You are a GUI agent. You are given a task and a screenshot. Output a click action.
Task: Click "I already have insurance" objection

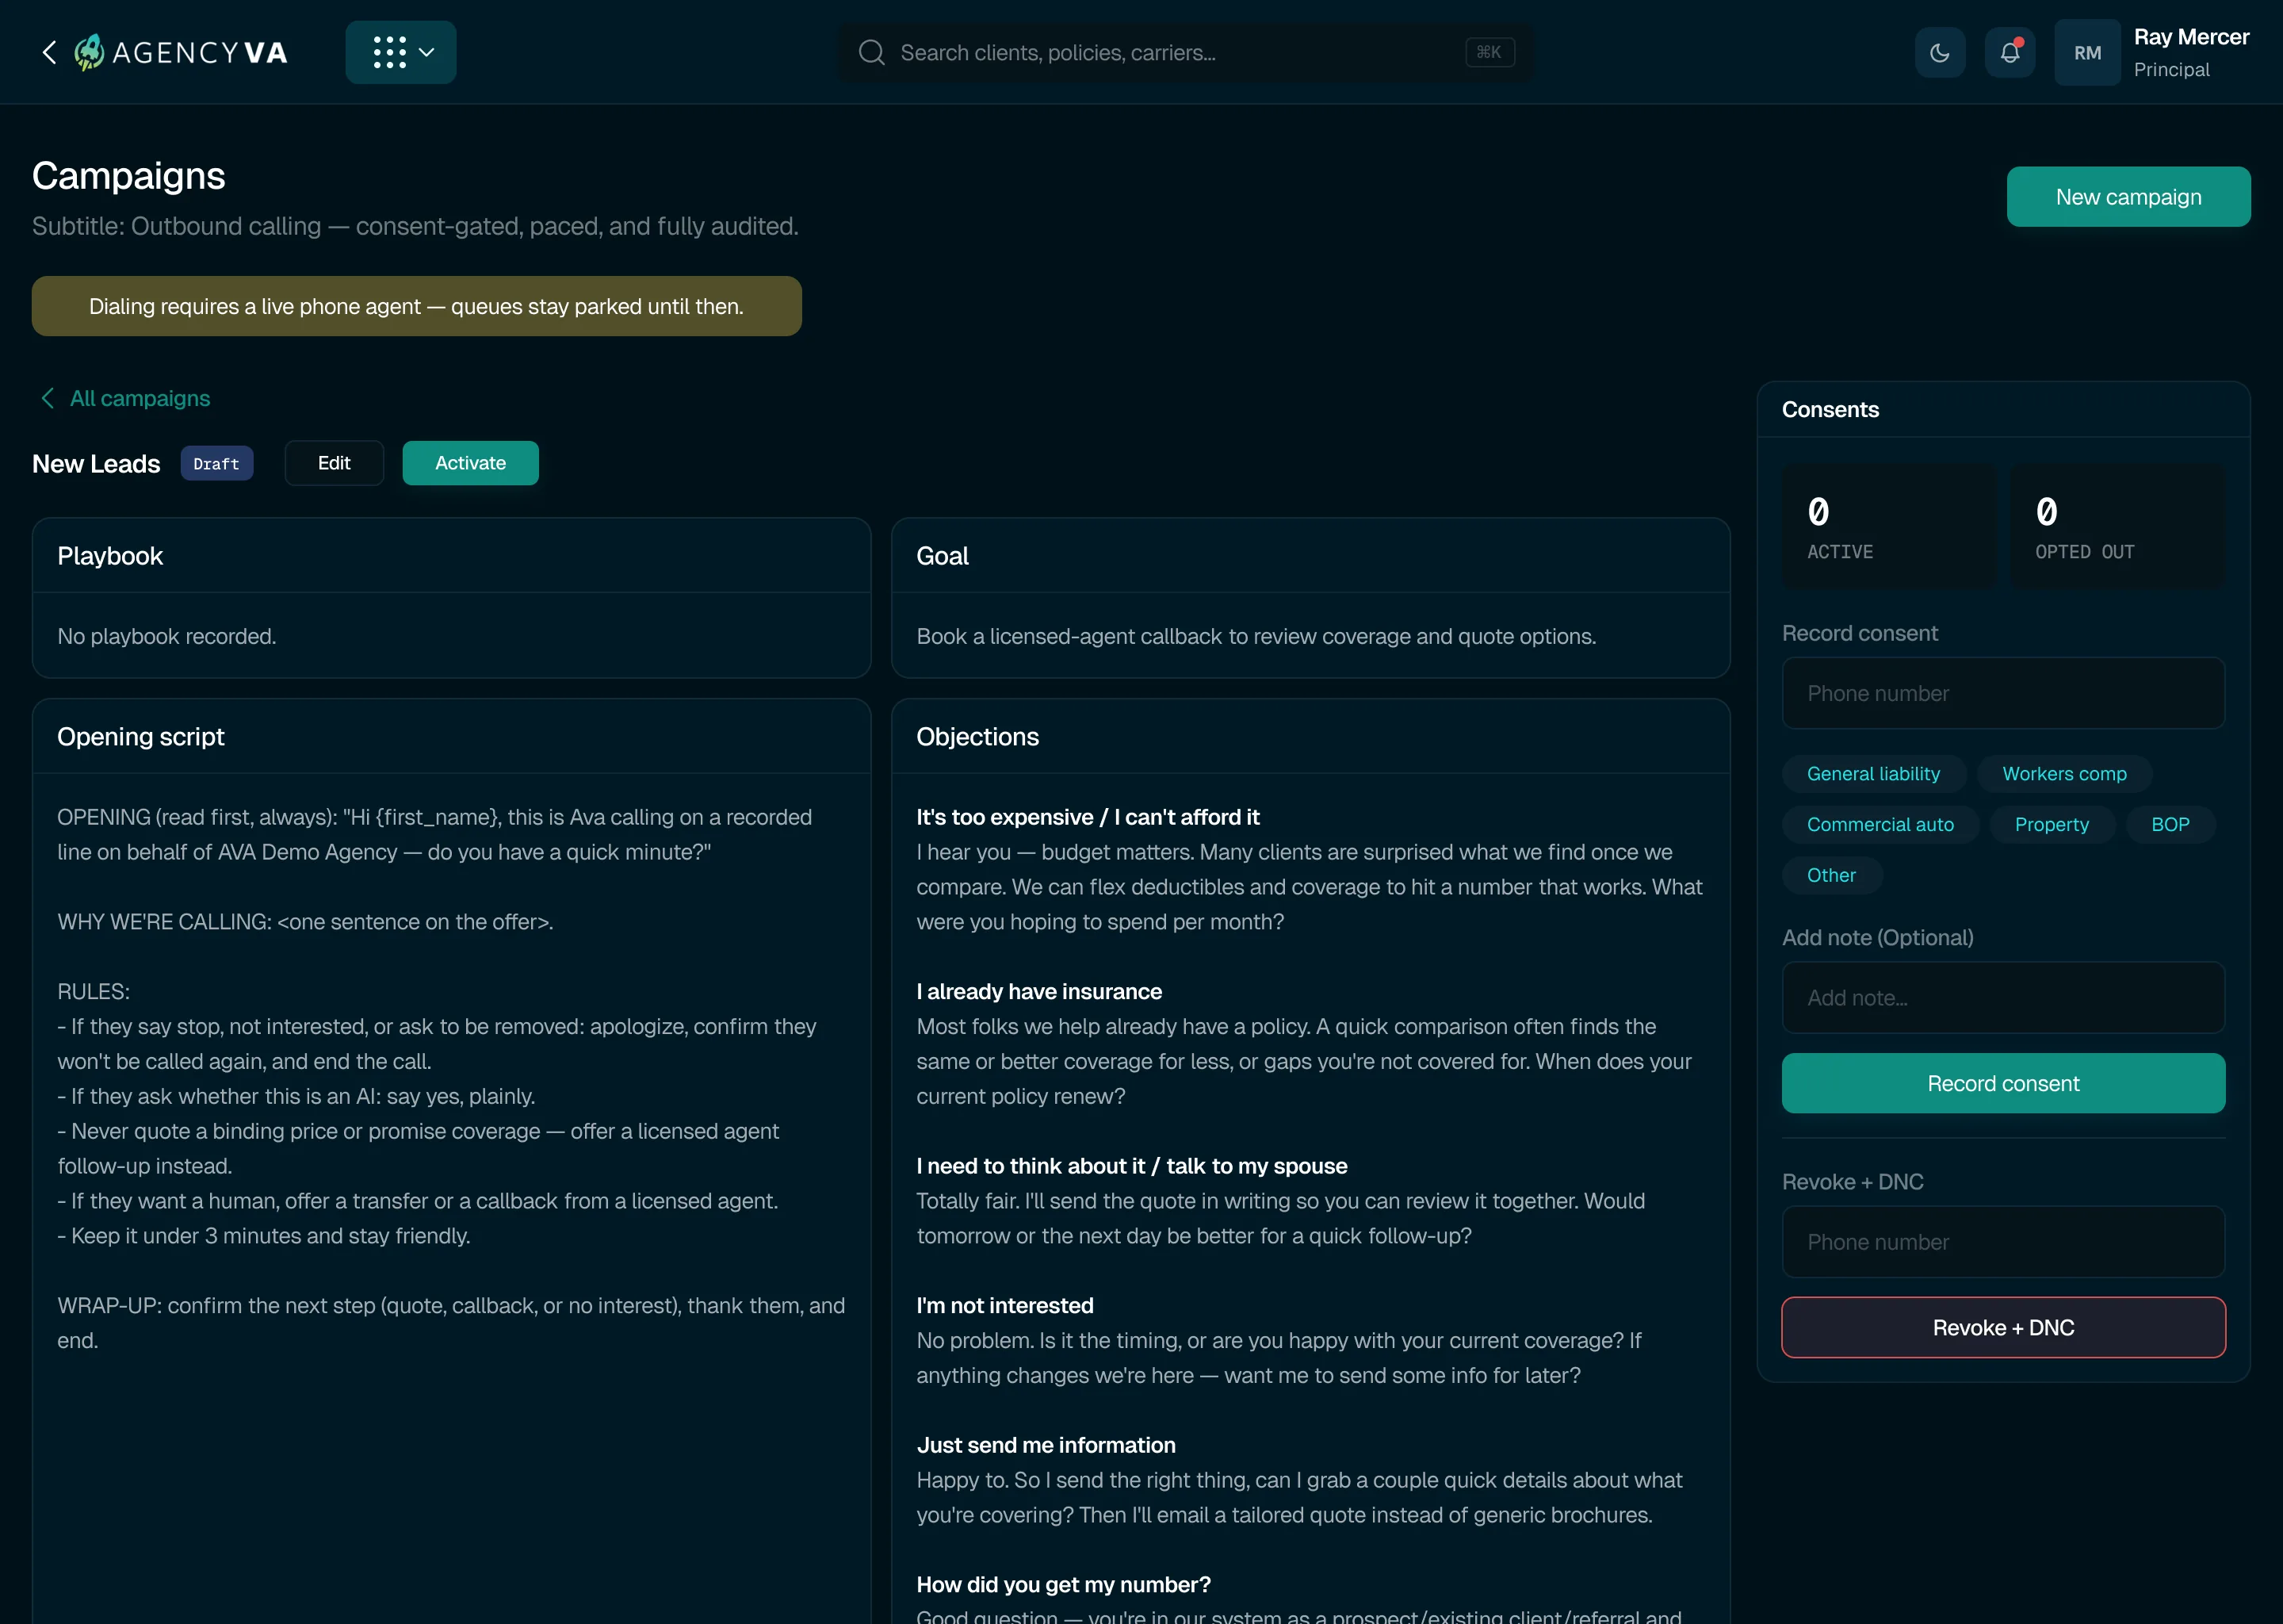point(1039,991)
